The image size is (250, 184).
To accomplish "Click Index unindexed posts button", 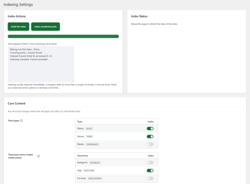I will pyautogui.click(x=45, y=27).
